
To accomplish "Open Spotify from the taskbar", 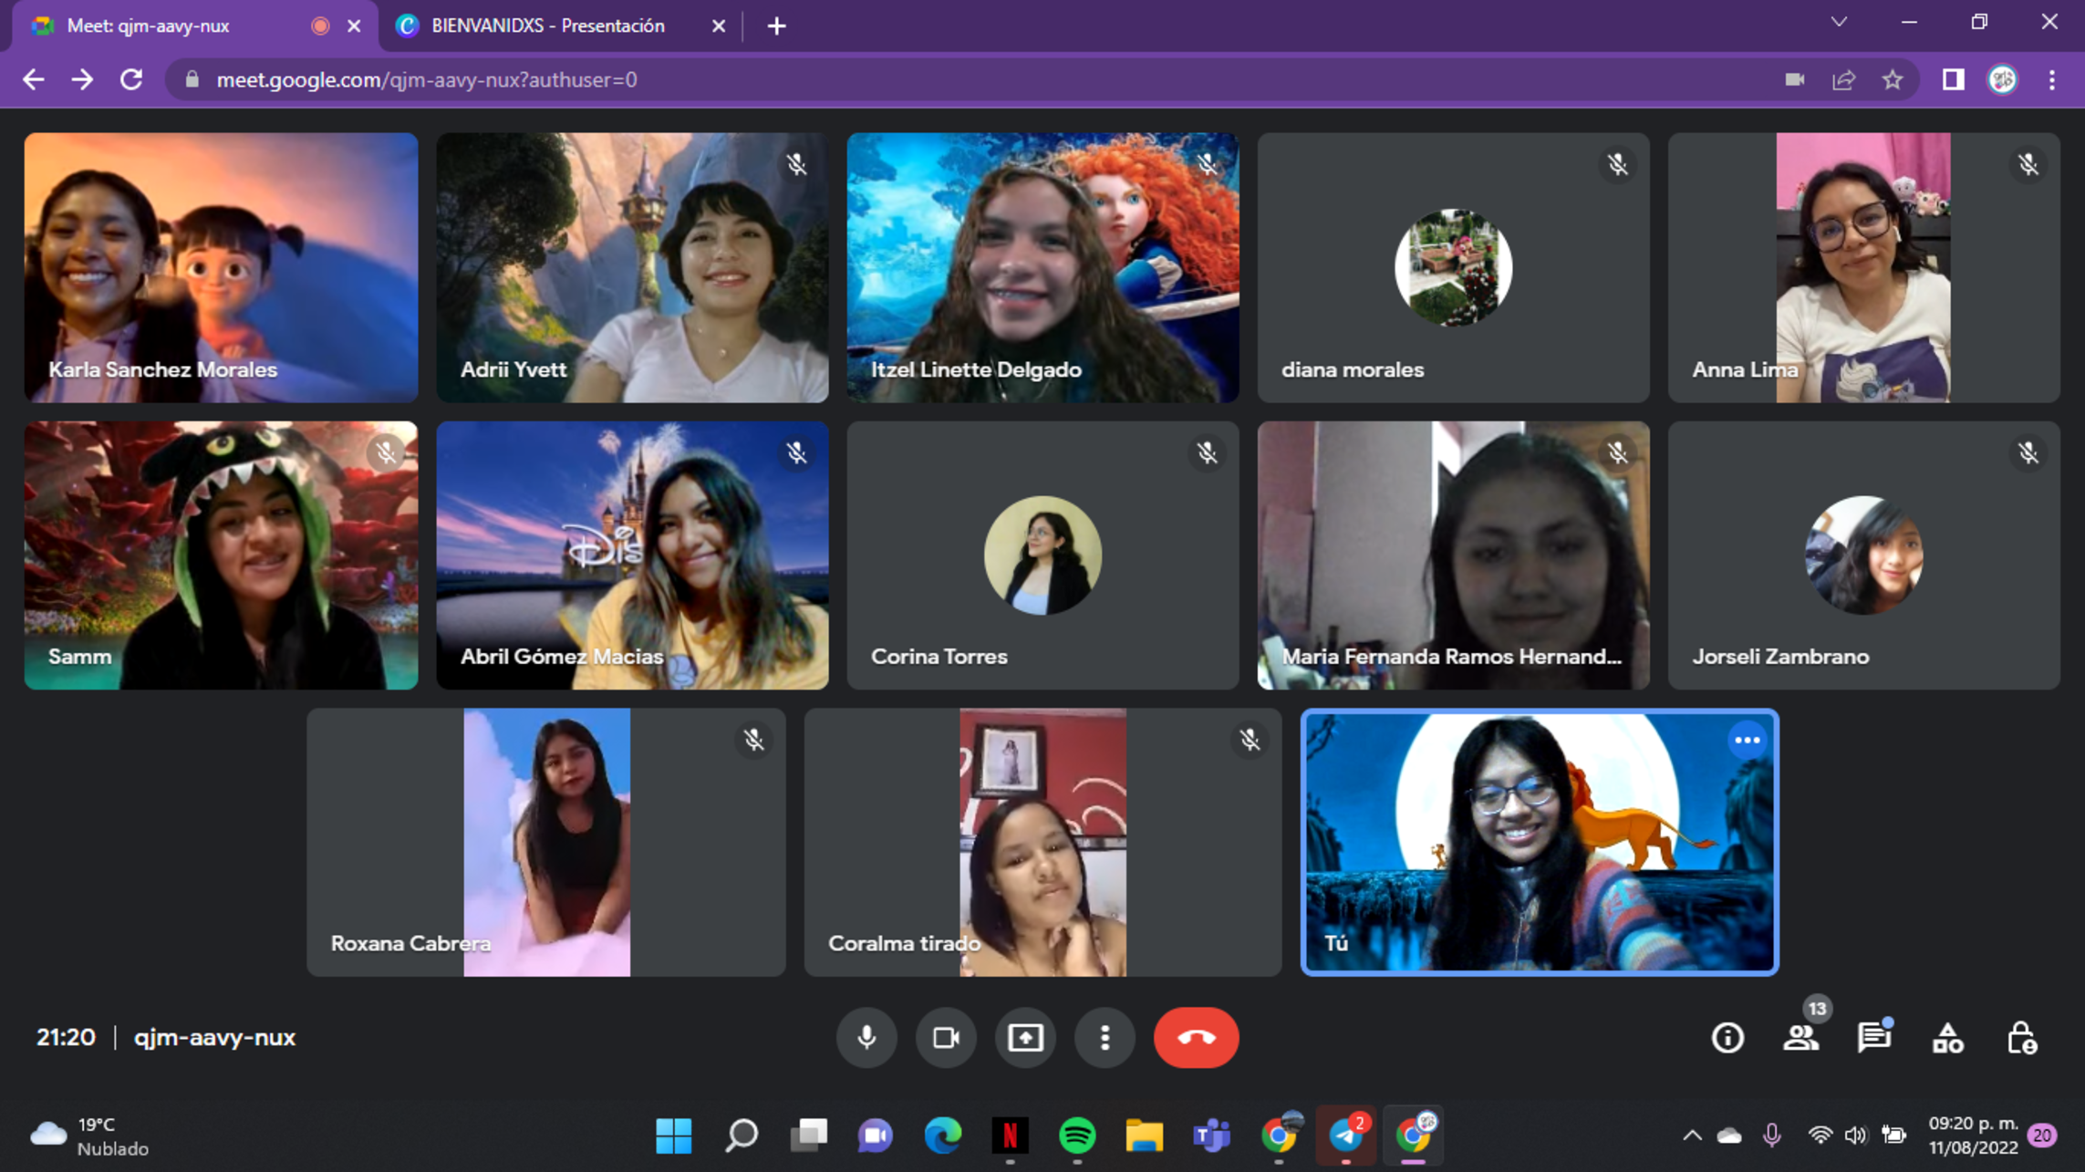I will coord(1077,1136).
